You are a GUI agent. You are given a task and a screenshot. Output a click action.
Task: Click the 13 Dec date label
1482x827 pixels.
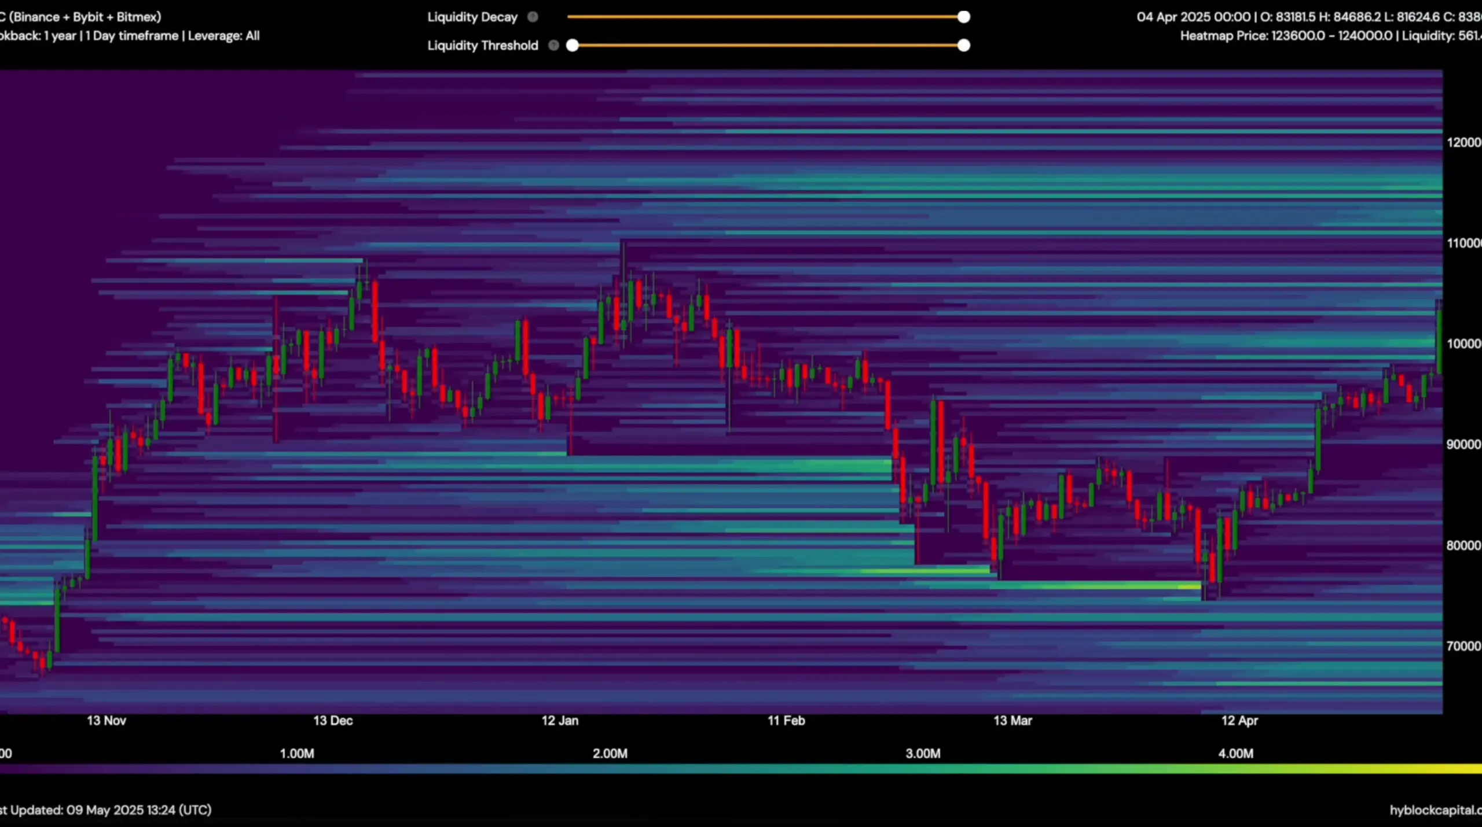click(333, 721)
